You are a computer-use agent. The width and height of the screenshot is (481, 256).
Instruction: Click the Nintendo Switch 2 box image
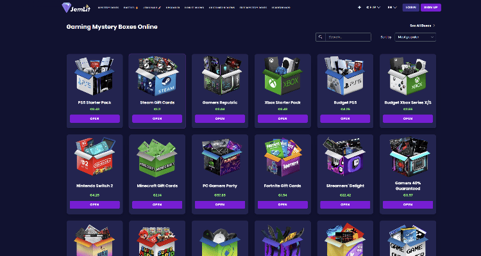pos(95,156)
